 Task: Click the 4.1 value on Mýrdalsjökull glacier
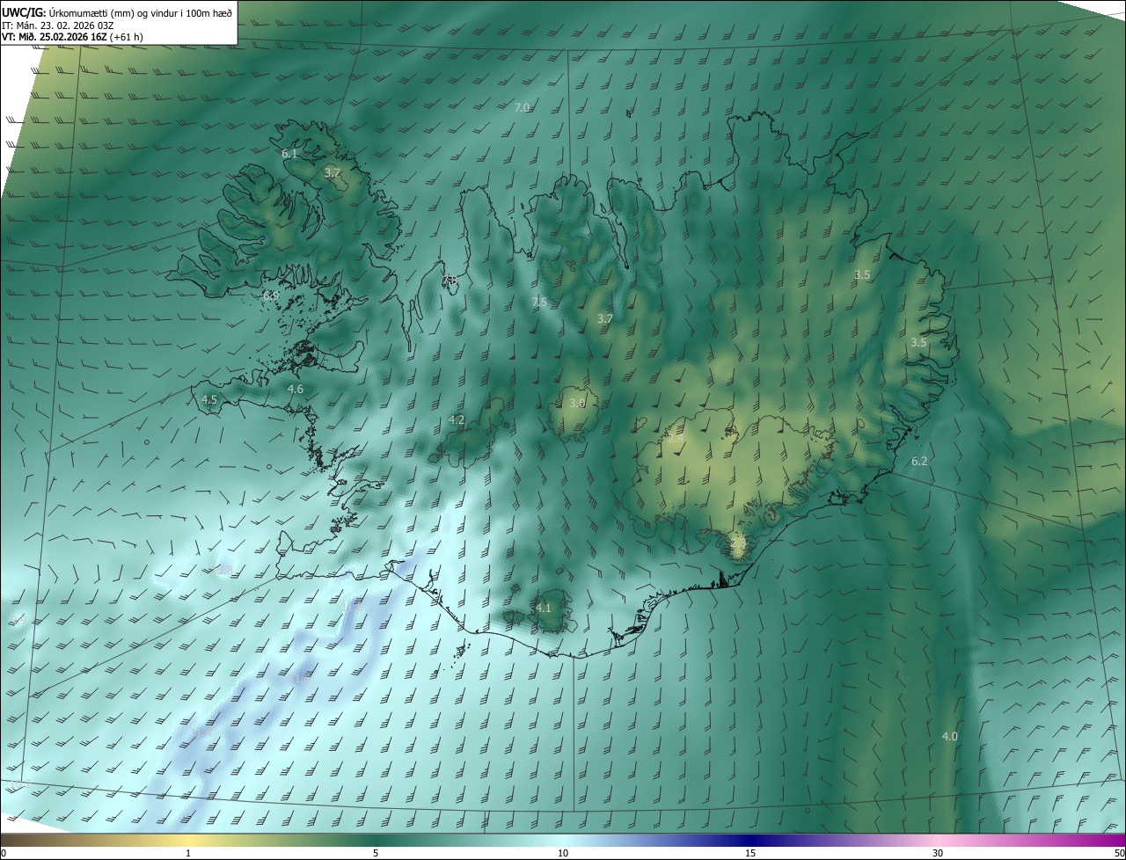(544, 608)
